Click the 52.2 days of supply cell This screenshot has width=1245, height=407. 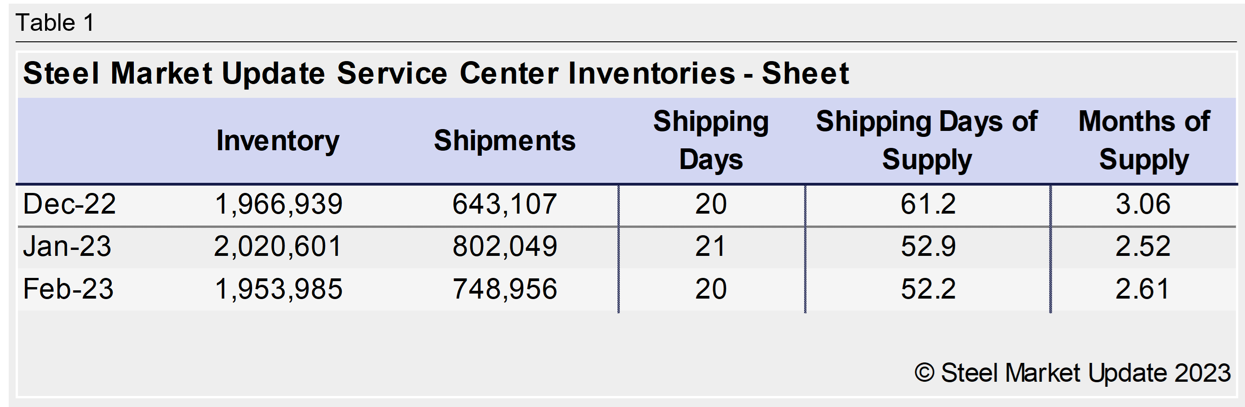click(928, 289)
